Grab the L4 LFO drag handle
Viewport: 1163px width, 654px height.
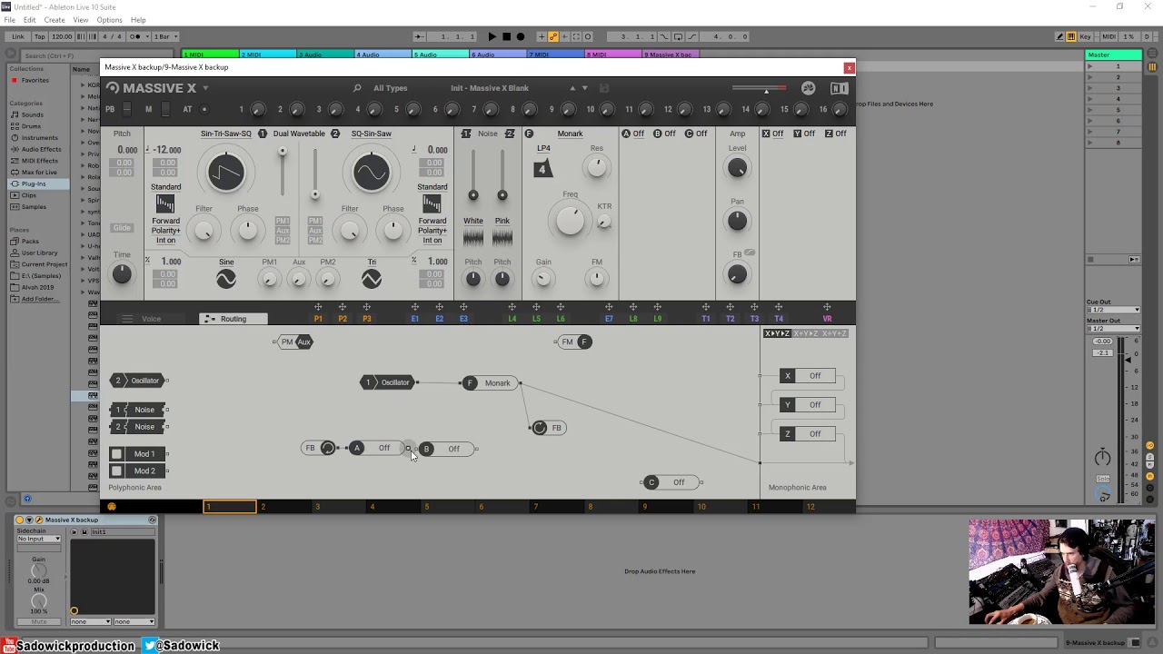pyautogui.click(x=512, y=307)
